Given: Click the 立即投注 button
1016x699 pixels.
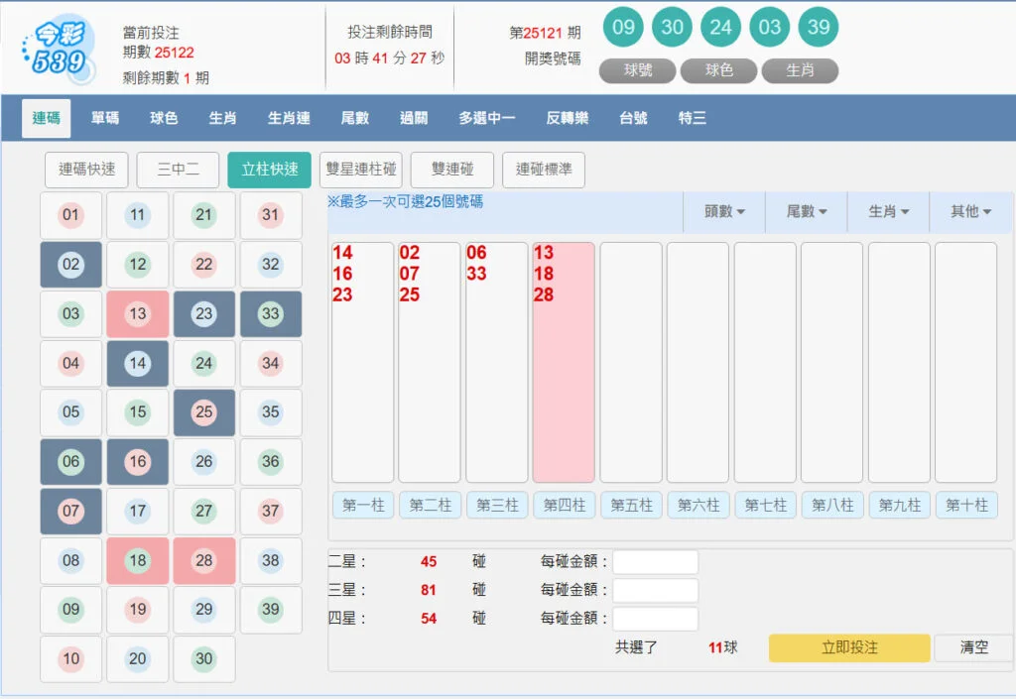Looking at the screenshot, I should (849, 647).
